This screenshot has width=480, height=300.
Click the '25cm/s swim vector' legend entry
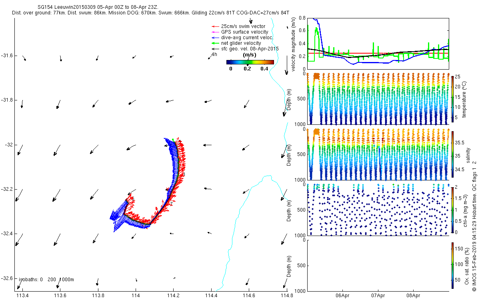242,26
